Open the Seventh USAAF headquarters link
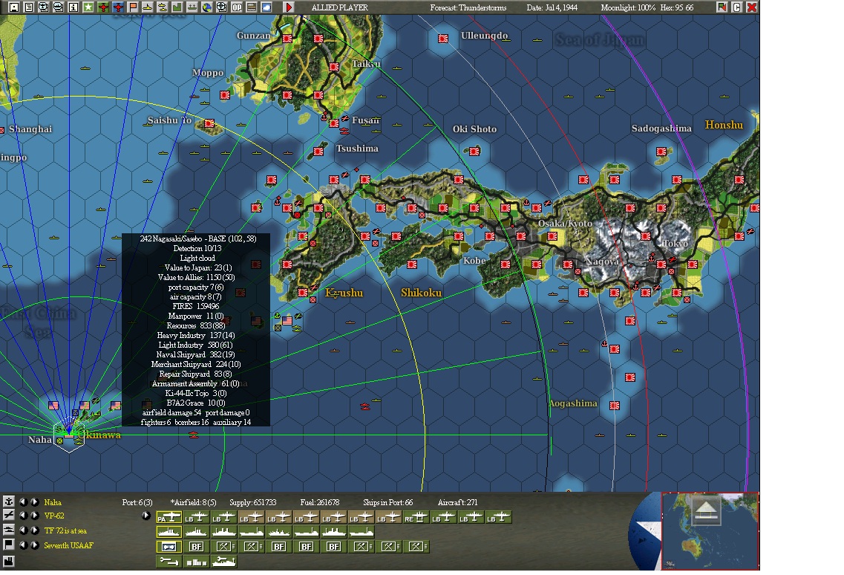Viewport: 844px width, 575px height. pos(68,545)
